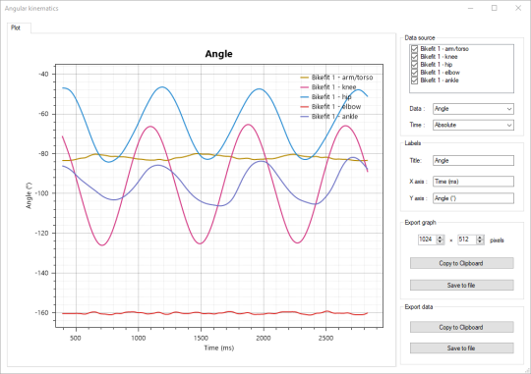Increase export width with up arrow
This screenshot has height=374, width=531.
pos(440,238)
